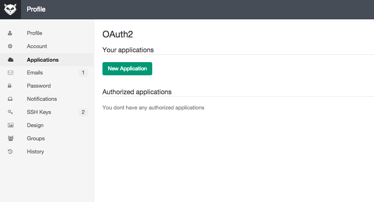Click the envelope icon beside Emails
Viewport: 374px width, 202px height.
tap(10, 73)
